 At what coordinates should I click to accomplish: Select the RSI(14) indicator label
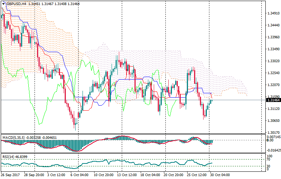(9, 157)
